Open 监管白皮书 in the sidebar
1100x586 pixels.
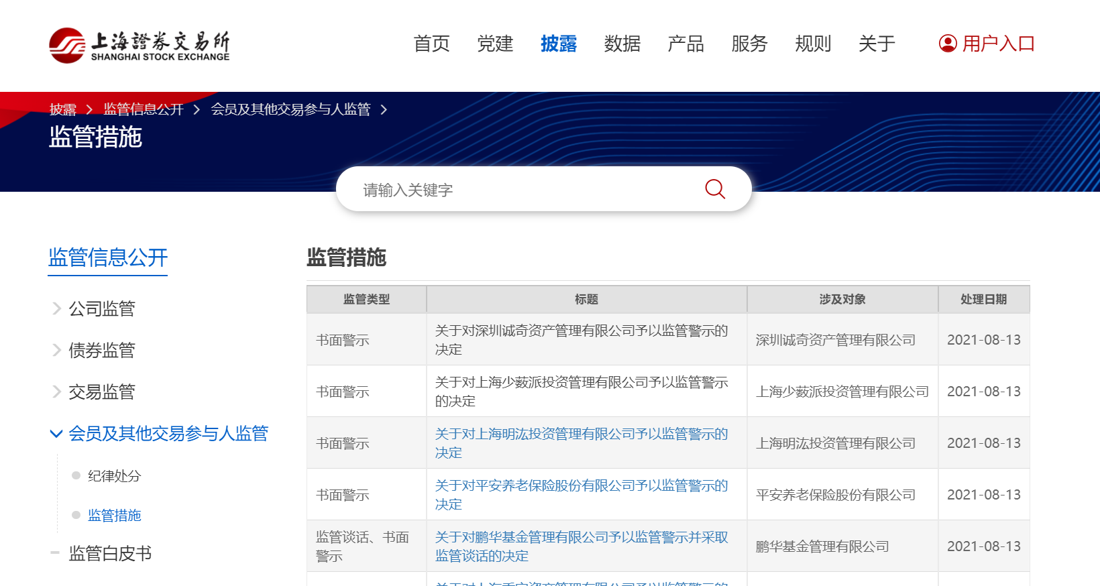pyautogui.click(x=110, y=553)
